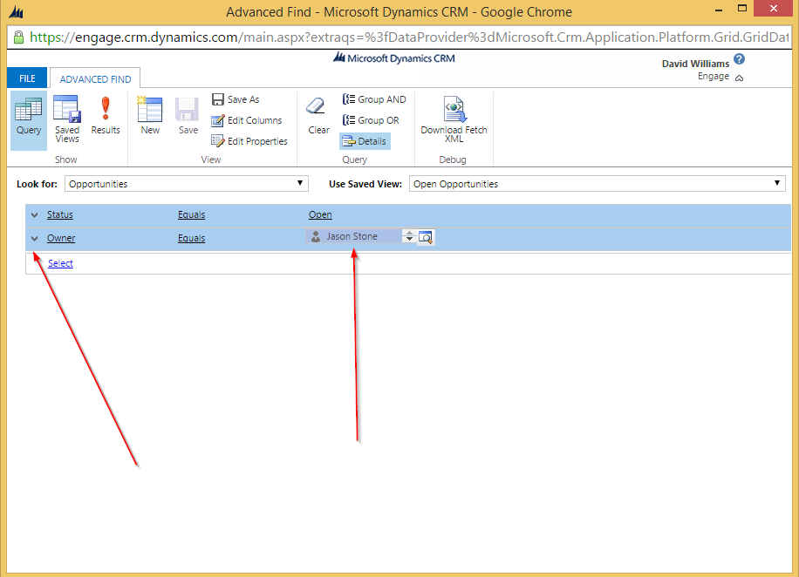The image size is (799, 577).
Task: Click the Open value link
Action: (320, 215)
